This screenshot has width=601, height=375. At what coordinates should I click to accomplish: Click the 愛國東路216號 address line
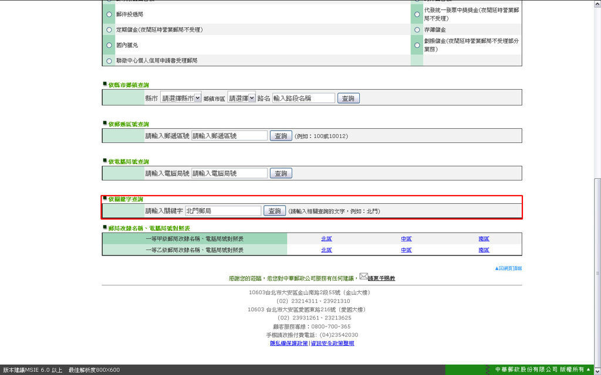[x=306, y=309]
